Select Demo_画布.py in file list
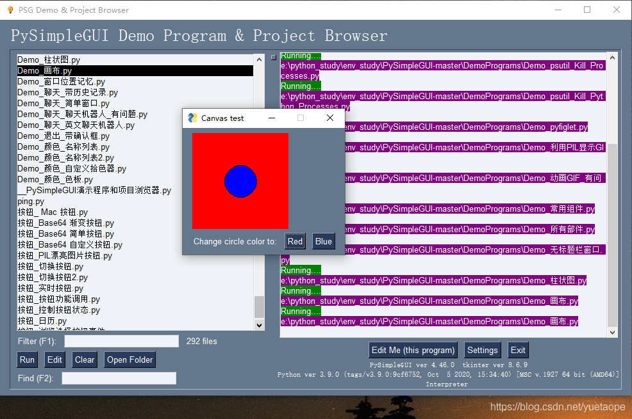This screenshot has height=419, width=632. pos(135,70)
